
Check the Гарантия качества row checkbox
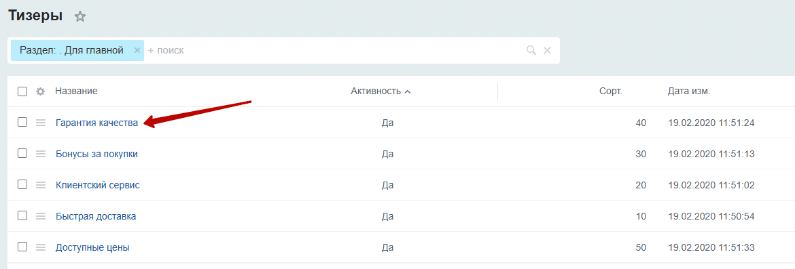[x=22, y=122]
